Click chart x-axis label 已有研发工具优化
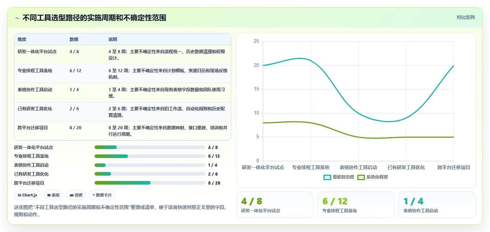This screenshot has width=490, height=232. coord(406,167)
